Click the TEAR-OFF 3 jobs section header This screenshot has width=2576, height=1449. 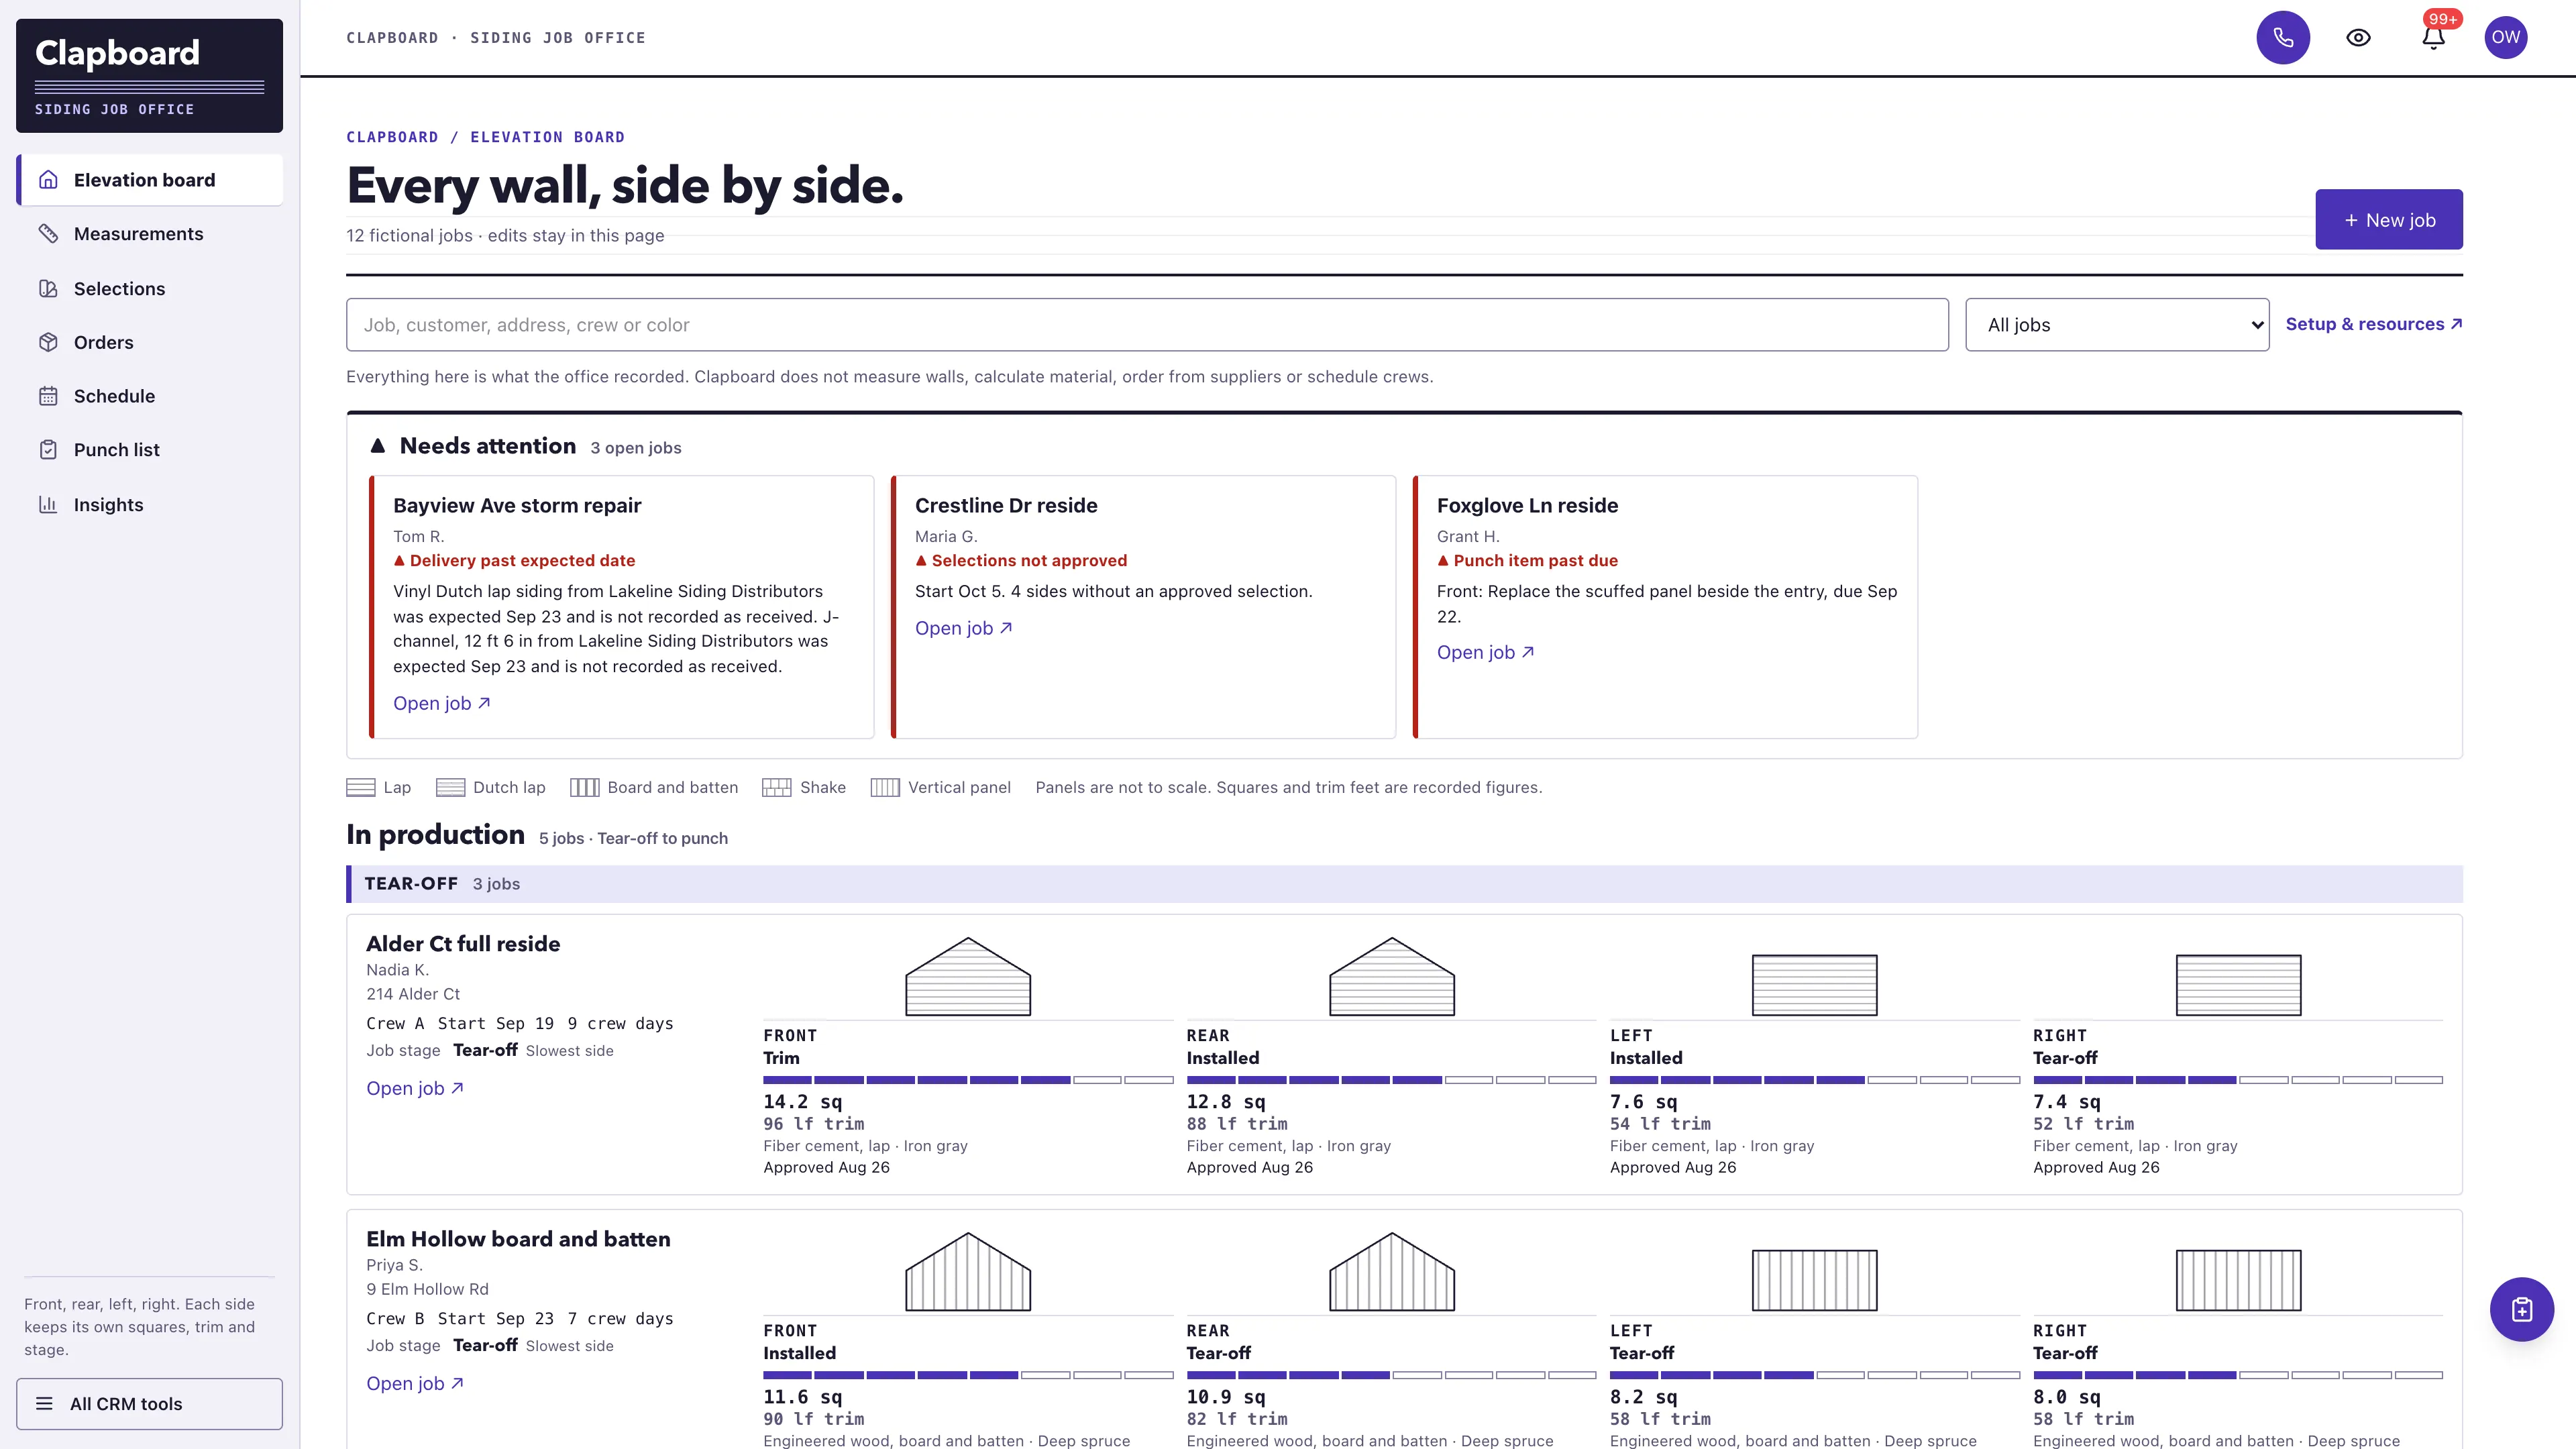[1404, 884]
